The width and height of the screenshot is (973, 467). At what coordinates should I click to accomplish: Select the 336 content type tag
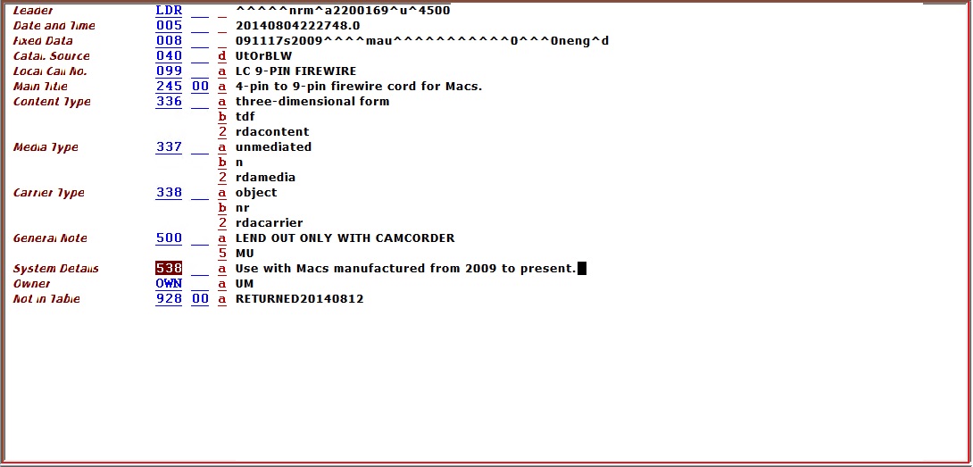click(169, 101)
